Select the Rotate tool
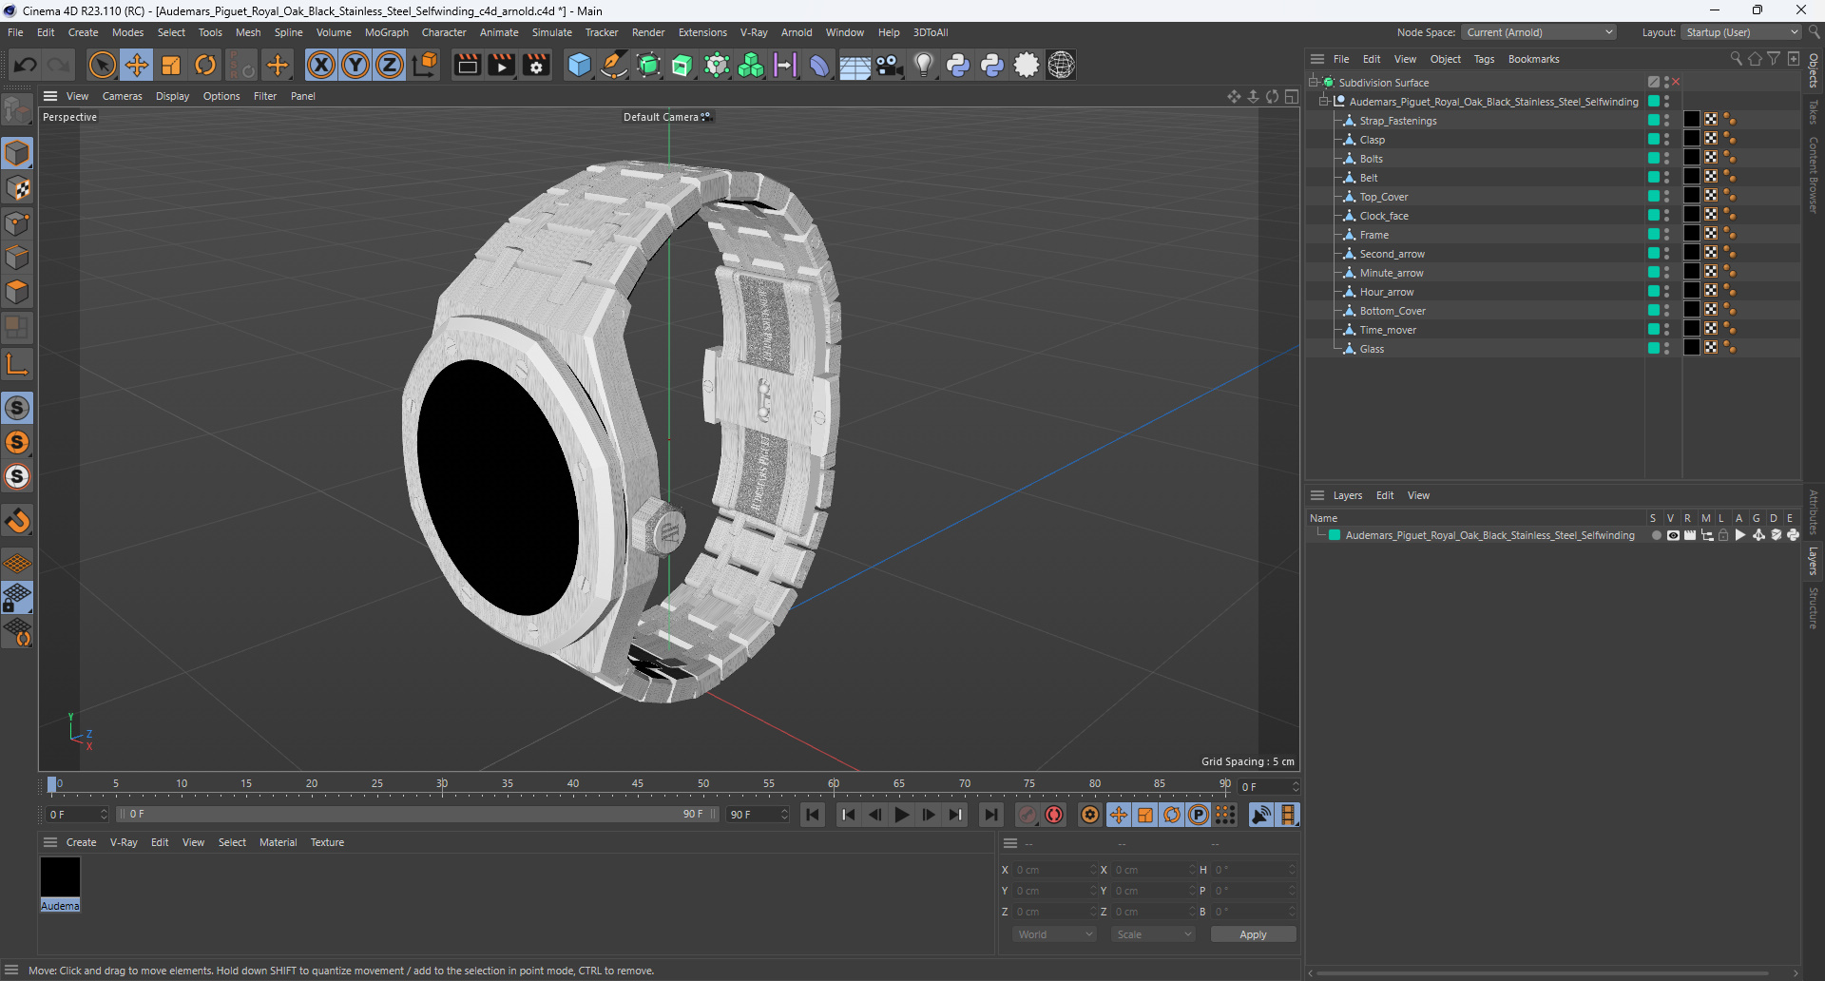1825x981 pixels. coord(205,66)
